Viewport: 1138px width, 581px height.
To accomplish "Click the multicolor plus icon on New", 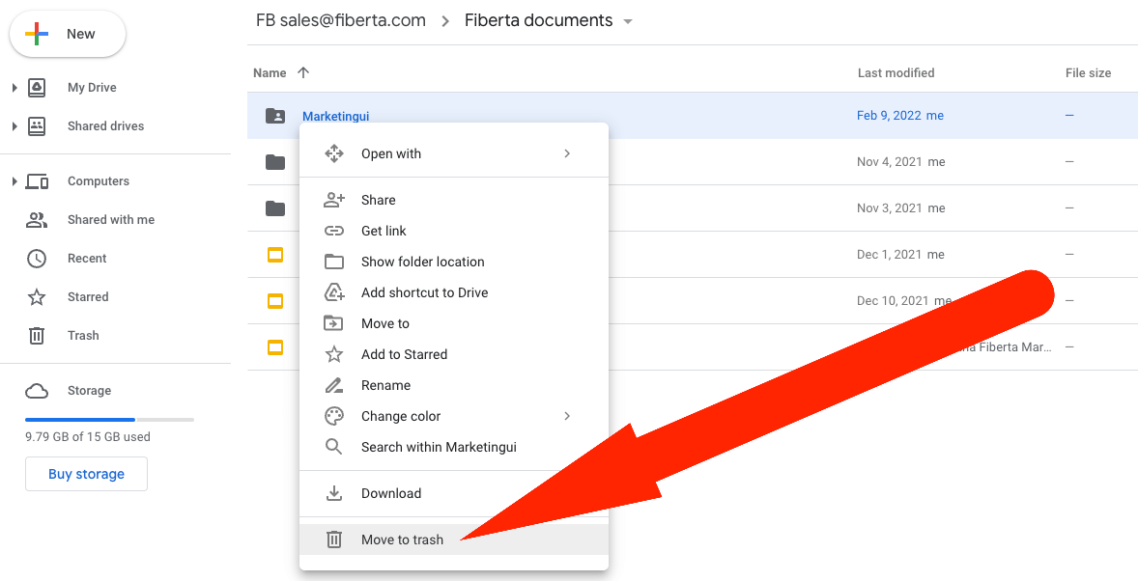I will 37,34.
